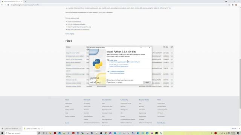Open footer Getting Started link
This screenshot has width=241, height=135.
(x=69, y=110)
